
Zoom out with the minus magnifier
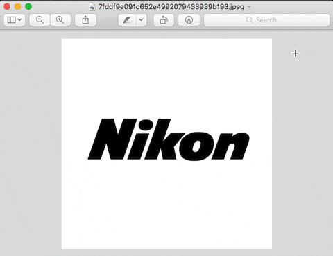[40, 20]
